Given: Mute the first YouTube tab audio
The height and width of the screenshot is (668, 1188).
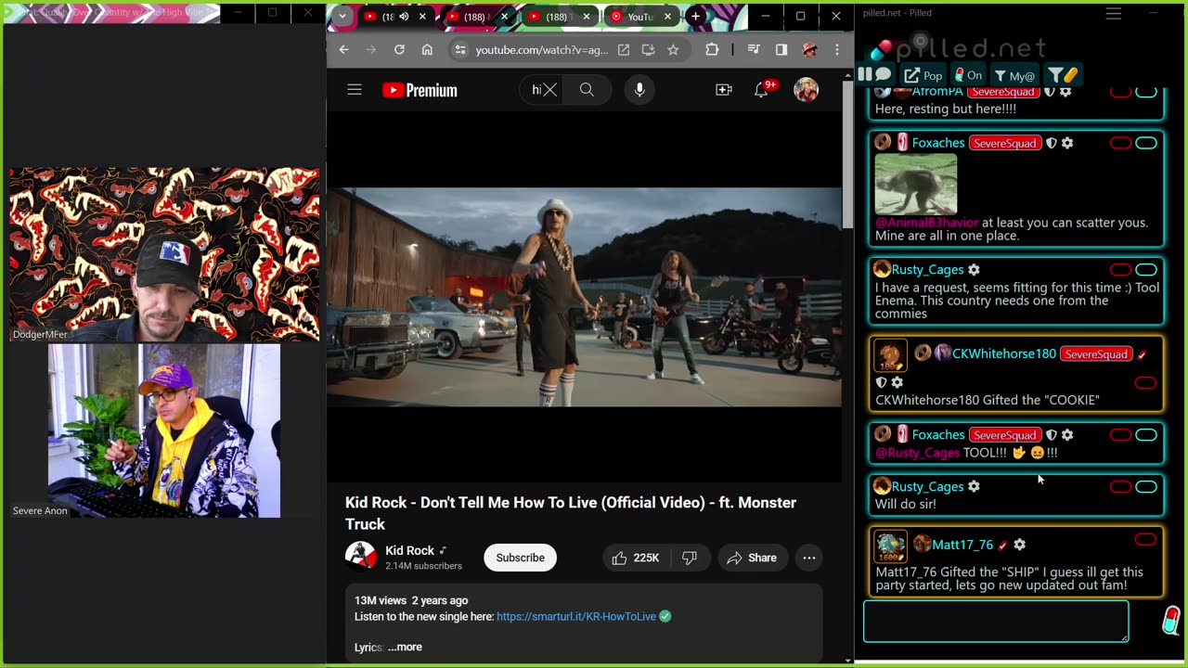Looking at the screenshot, I should click(404, 17).
